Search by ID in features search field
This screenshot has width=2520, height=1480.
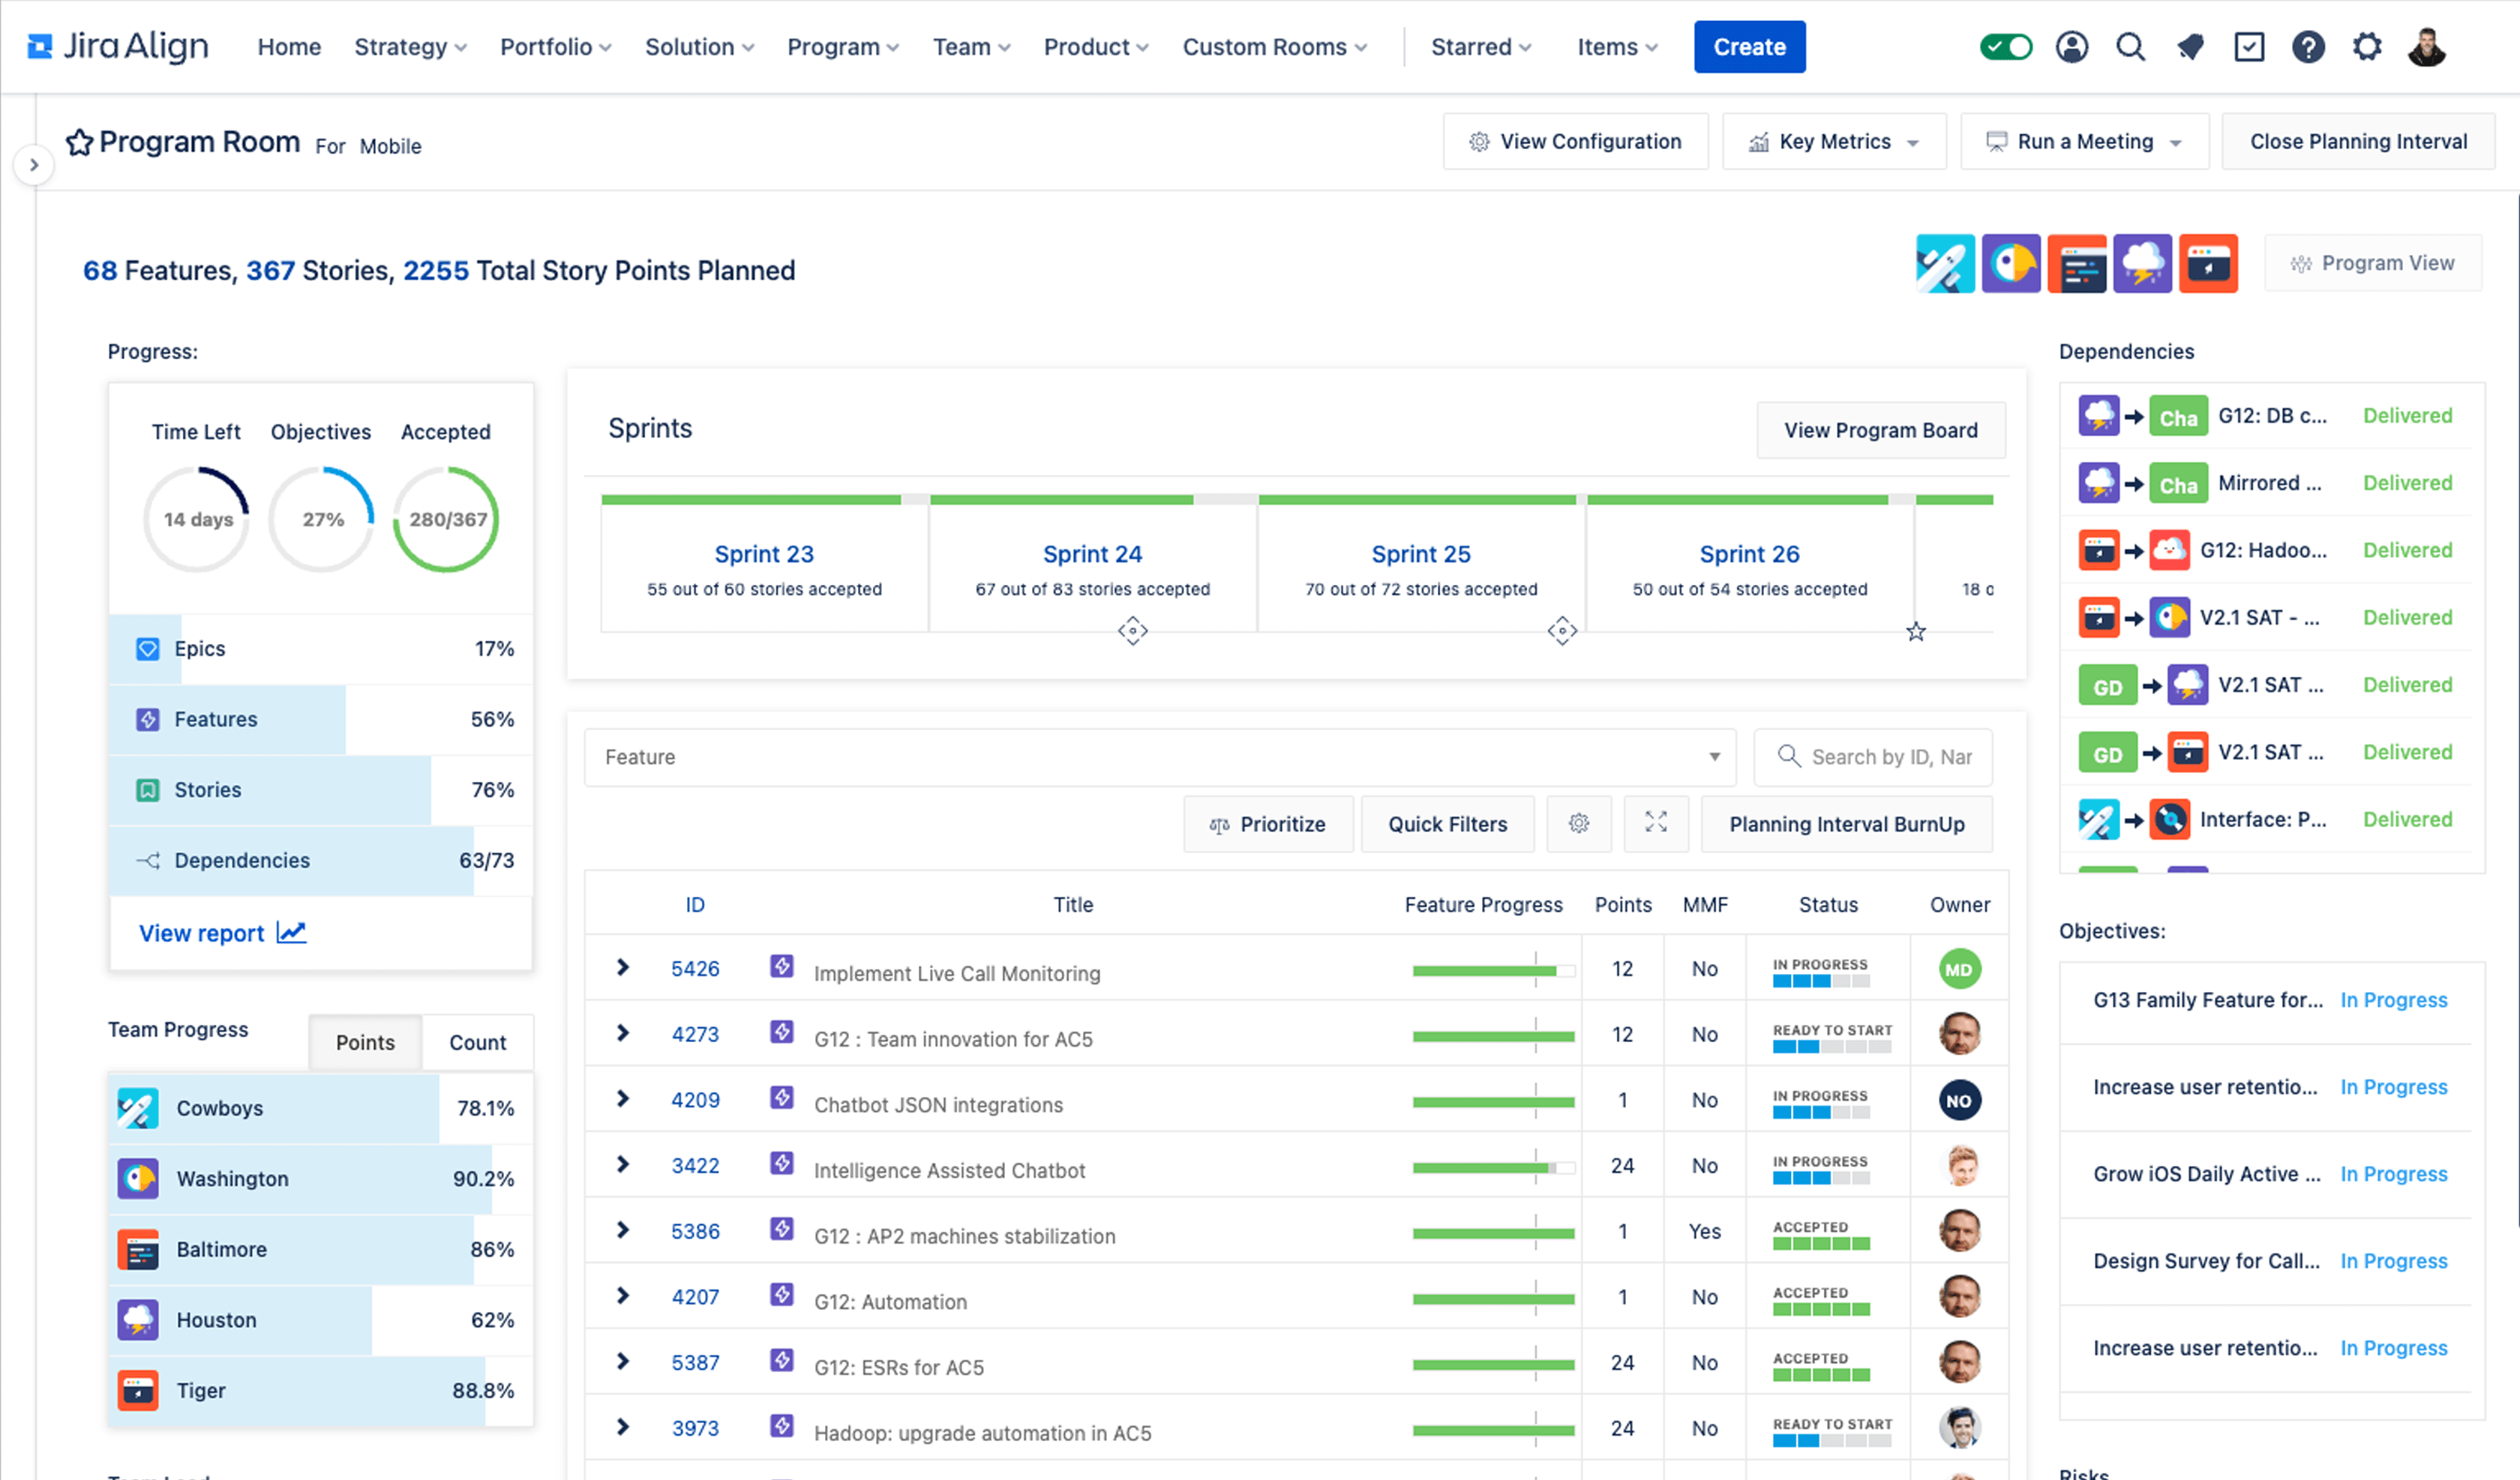coord(1876,756)
